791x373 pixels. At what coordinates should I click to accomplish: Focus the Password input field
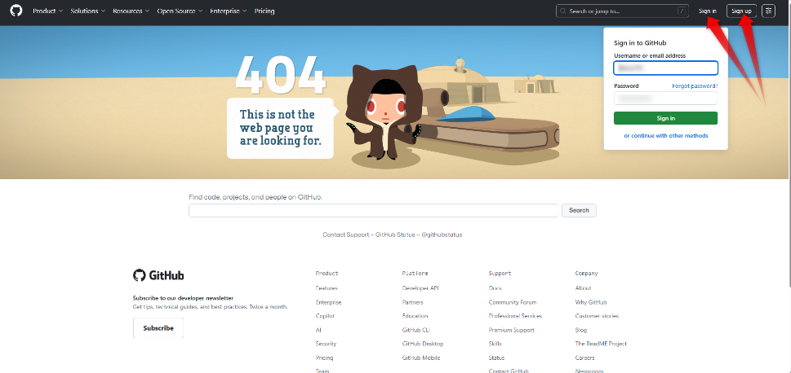(x=665, y=99)
